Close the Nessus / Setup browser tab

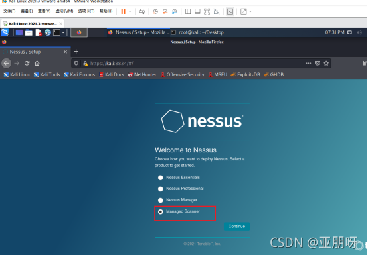point(65,52)
